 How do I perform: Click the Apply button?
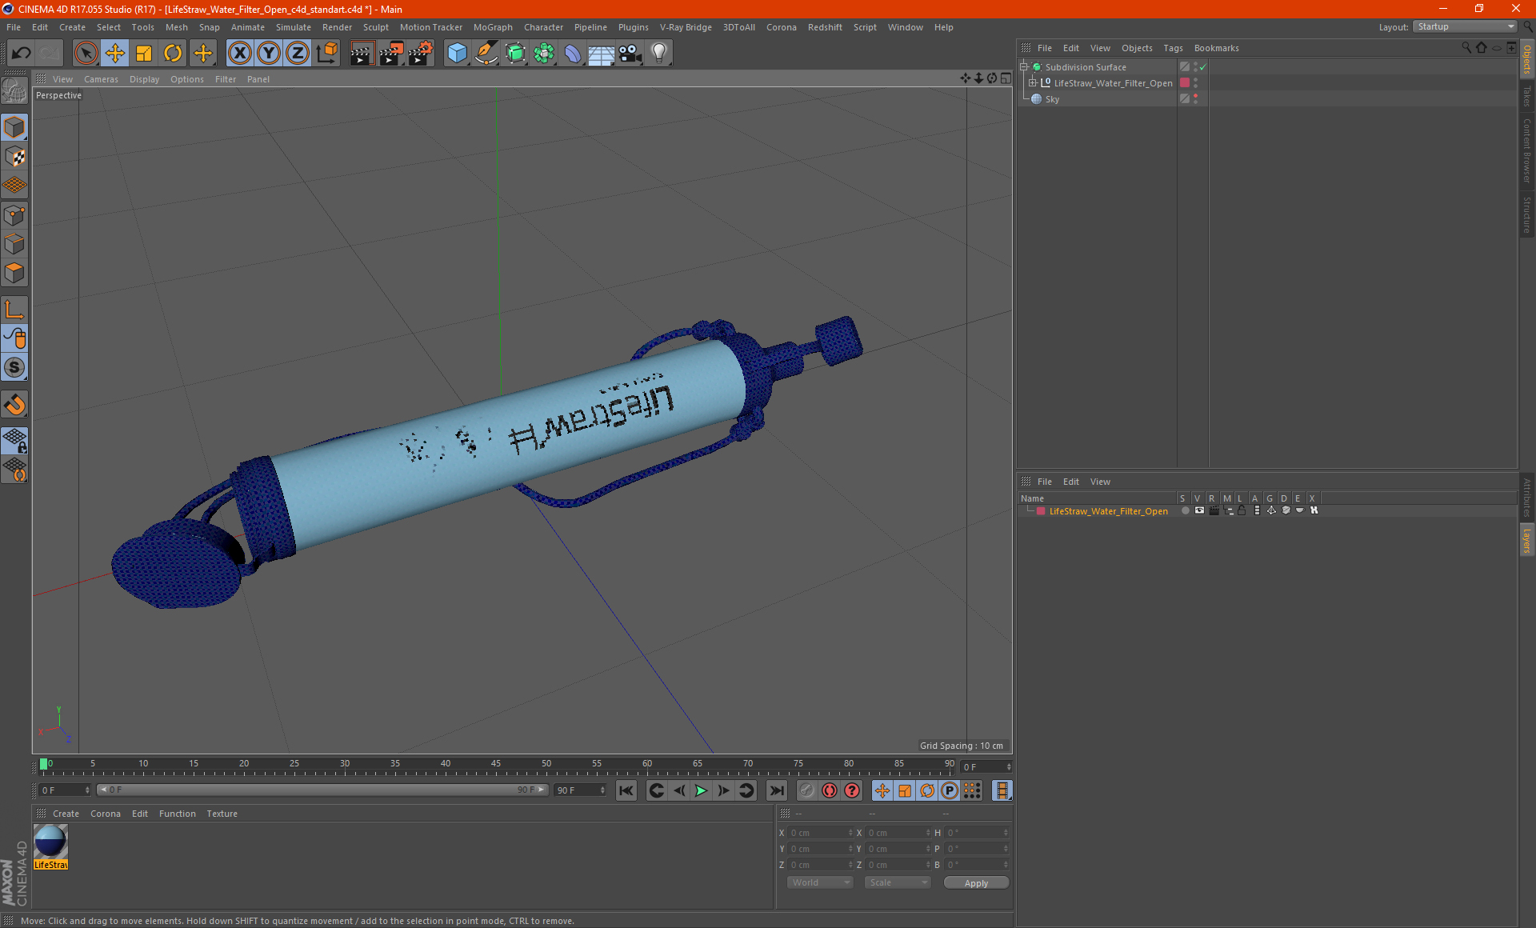(976, 883)
